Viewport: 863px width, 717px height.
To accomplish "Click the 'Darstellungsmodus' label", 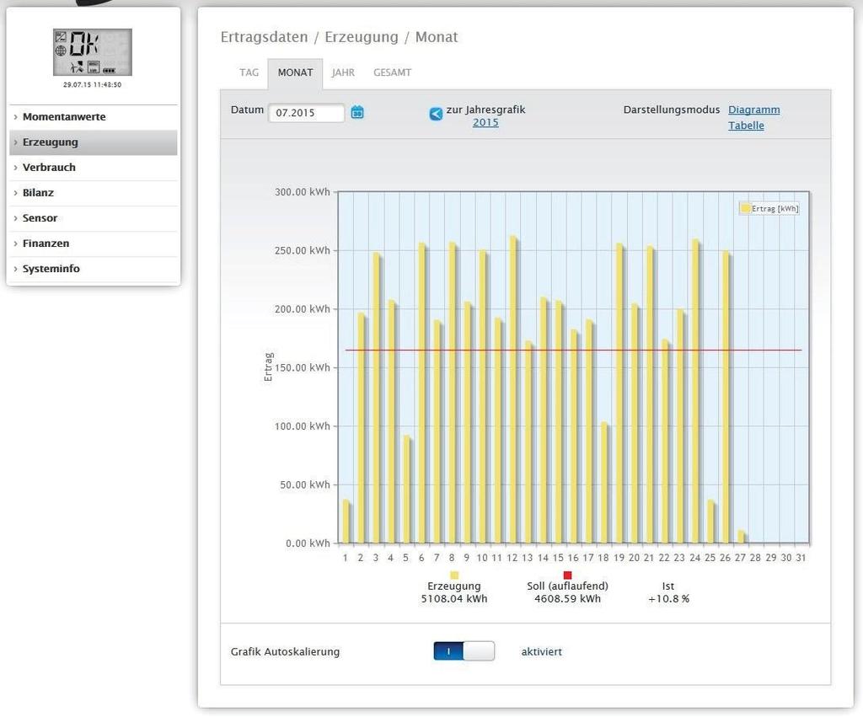I will (672, 110).
